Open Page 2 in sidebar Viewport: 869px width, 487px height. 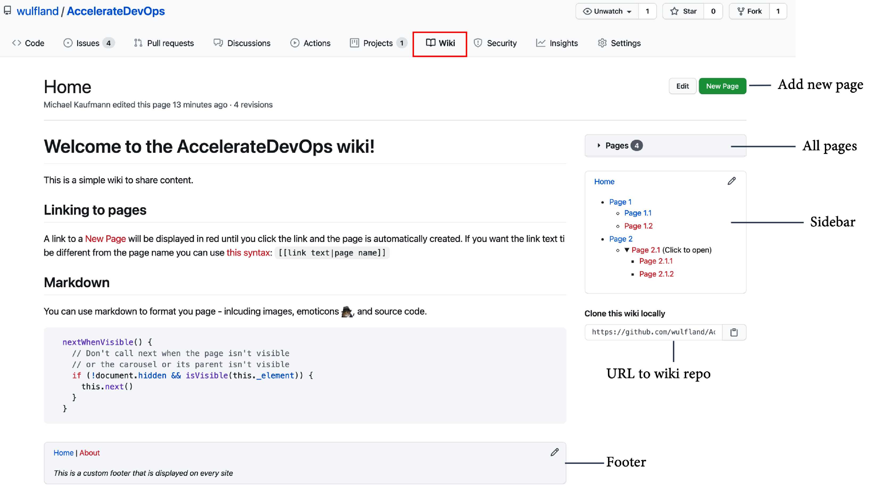click(621, 239)
